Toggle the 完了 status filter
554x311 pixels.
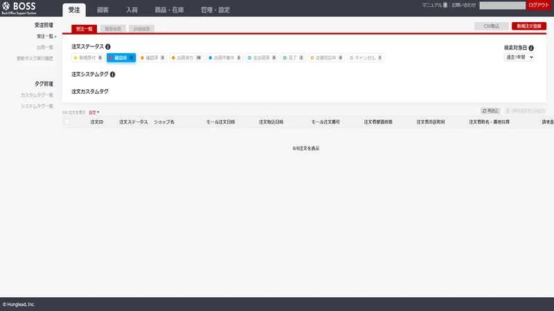293,58
